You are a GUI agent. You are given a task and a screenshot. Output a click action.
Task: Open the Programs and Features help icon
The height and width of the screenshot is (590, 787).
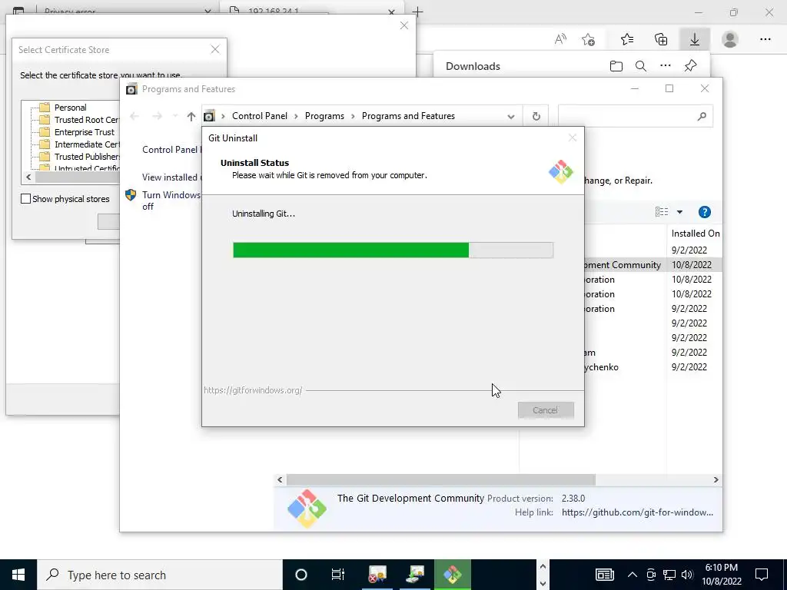pos(705,212)
